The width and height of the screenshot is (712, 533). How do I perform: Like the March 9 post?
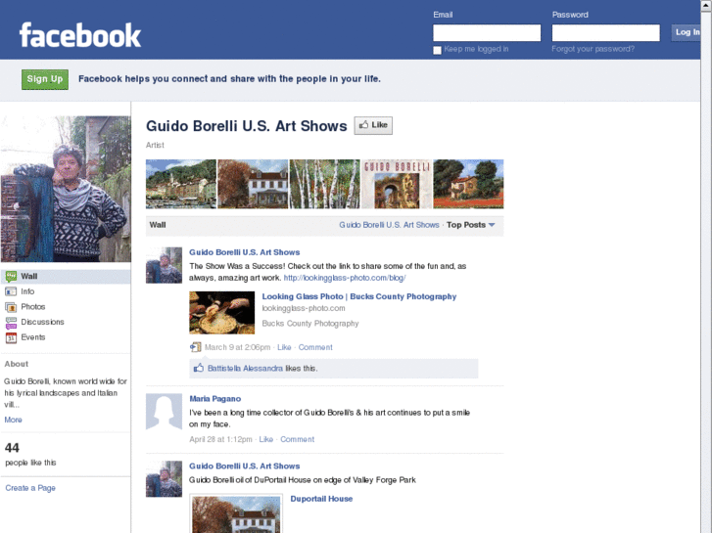[x=284, y=347]
